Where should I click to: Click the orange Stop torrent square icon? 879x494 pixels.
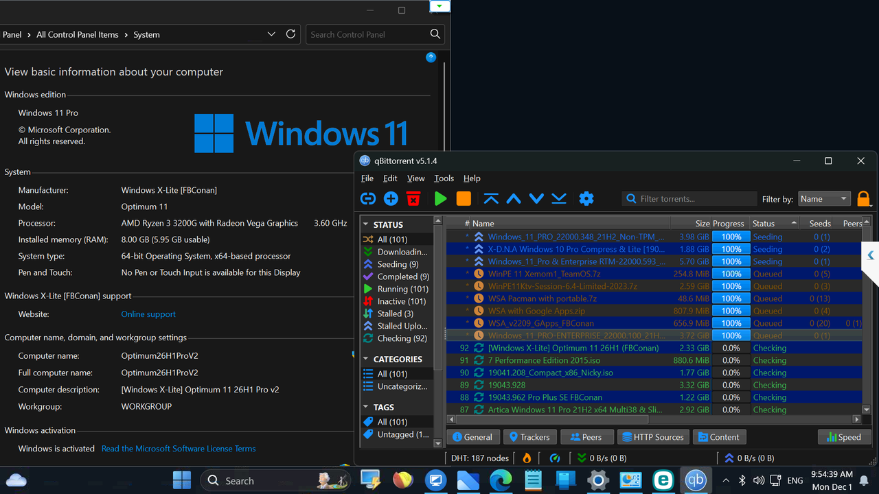464,198
